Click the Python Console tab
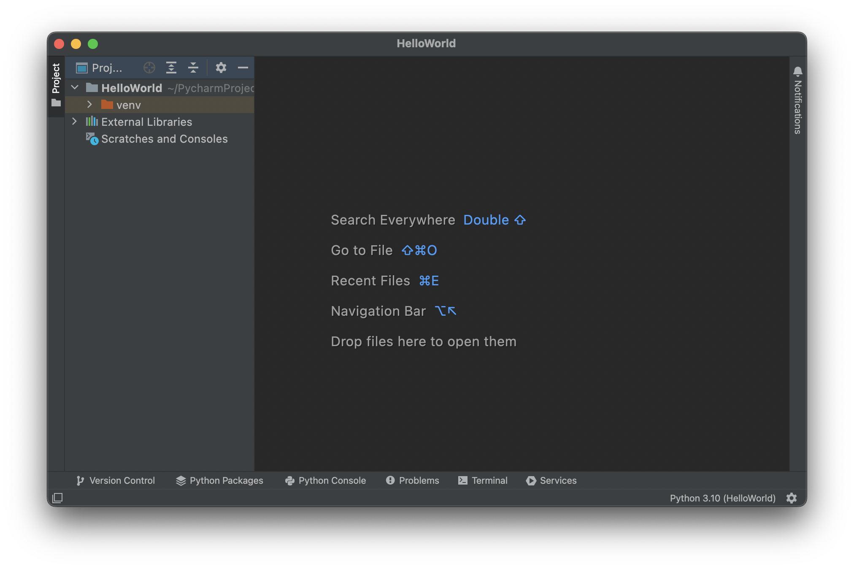Viewport: 854px width, 569px height. (326, 480)
